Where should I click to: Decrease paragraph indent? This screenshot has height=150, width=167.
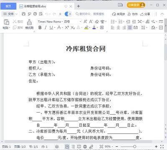pos(128,22)
